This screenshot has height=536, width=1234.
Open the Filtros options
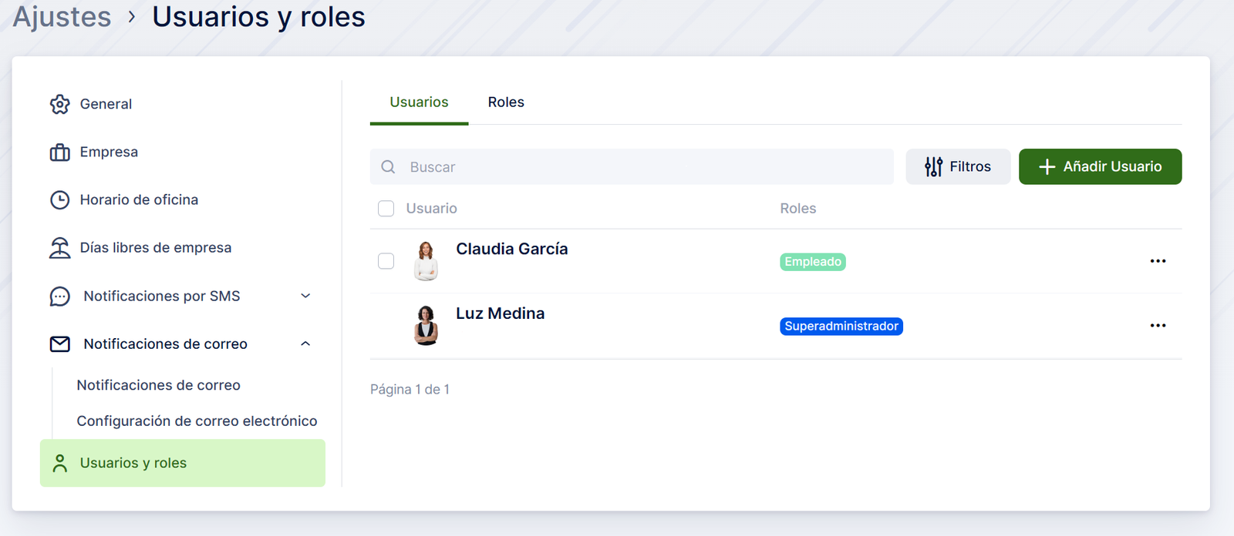pos(958,167)
